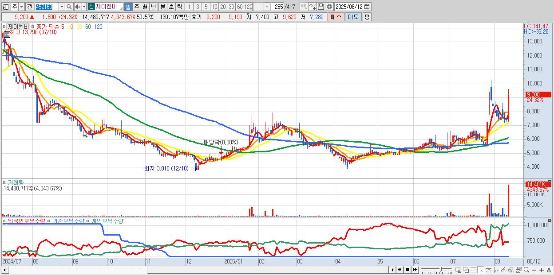This screenshot has height=275, width=554.
Task: Click the dotted-line chart range icon
Action: [x=473, y=270]
